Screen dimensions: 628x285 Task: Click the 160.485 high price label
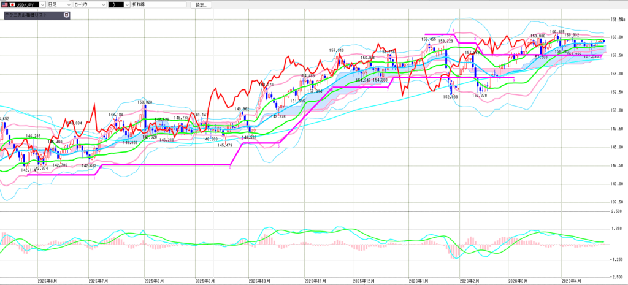pyautogui.click(x=557, y=32)
